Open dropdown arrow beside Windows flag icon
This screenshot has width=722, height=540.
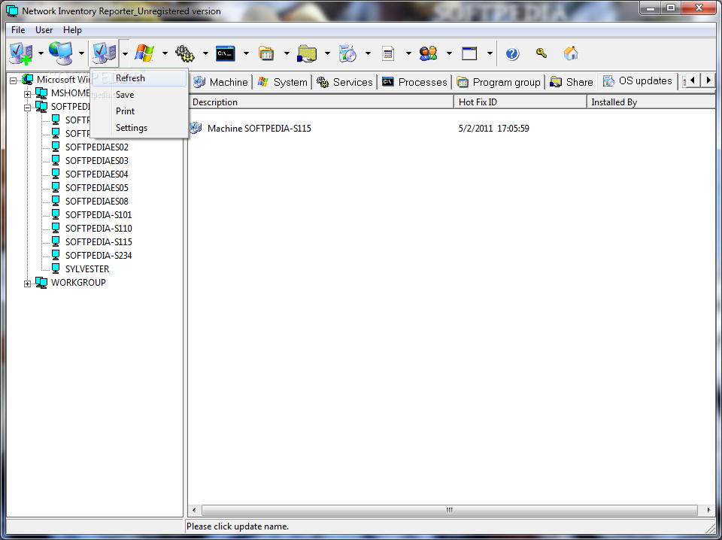pos(165,53)
